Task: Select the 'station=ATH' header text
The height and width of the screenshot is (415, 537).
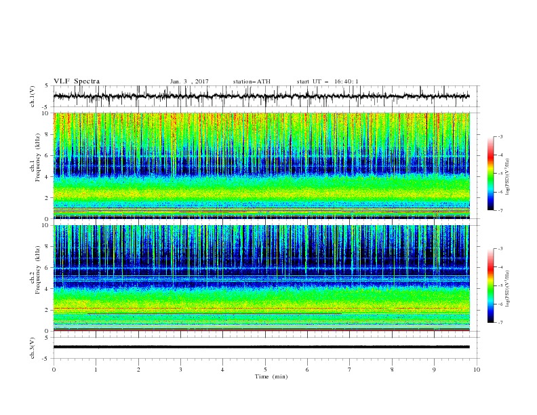Action: (x=252, y=81)
